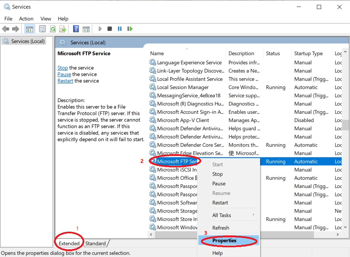Open the View menu
The height and width of the screenshot is (257, 350).
tap(46, 19)
